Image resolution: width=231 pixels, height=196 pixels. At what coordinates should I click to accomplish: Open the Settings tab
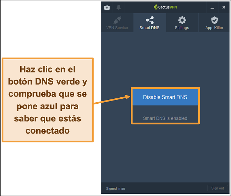182,23
